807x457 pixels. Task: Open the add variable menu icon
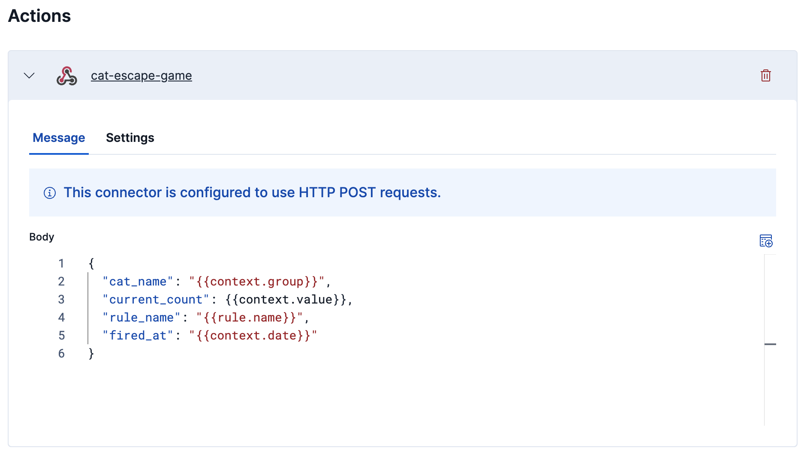pyautogui.click(x=766, y=241)
